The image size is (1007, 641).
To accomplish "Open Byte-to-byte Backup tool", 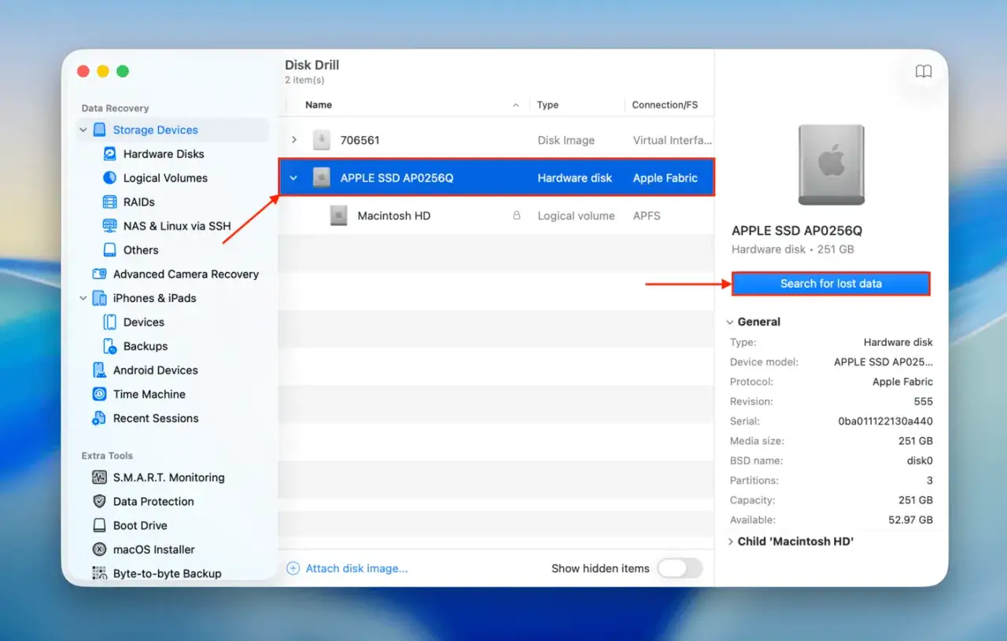I will click(167, 573).
